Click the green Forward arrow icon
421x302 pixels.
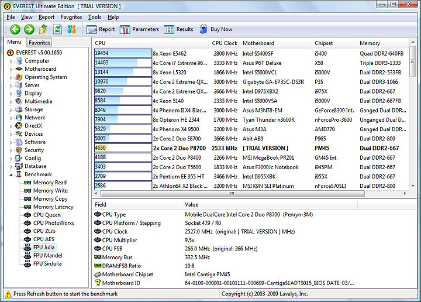coord(29,29)
